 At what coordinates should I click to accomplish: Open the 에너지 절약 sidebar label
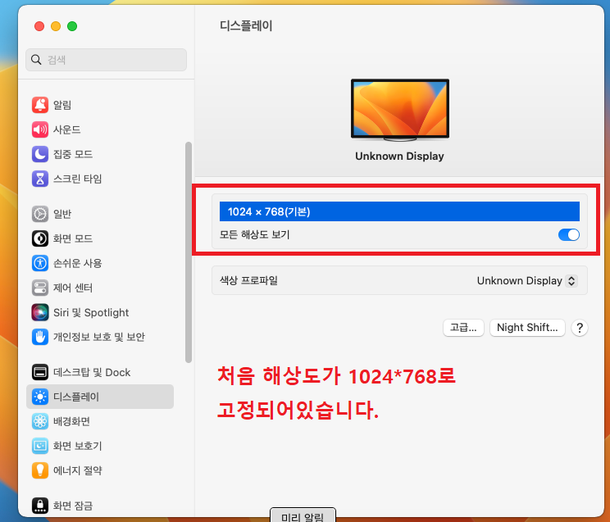coord(78,470)
